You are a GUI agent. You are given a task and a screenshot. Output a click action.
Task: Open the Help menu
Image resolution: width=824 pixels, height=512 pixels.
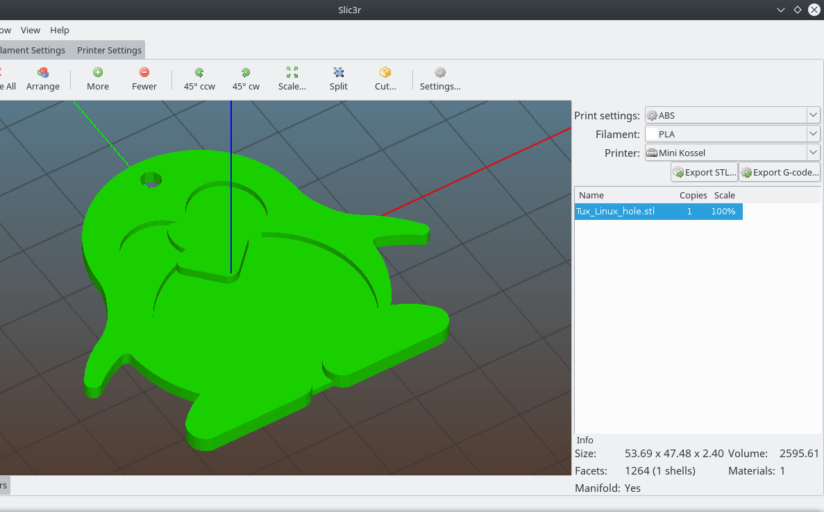coord(60,30)
